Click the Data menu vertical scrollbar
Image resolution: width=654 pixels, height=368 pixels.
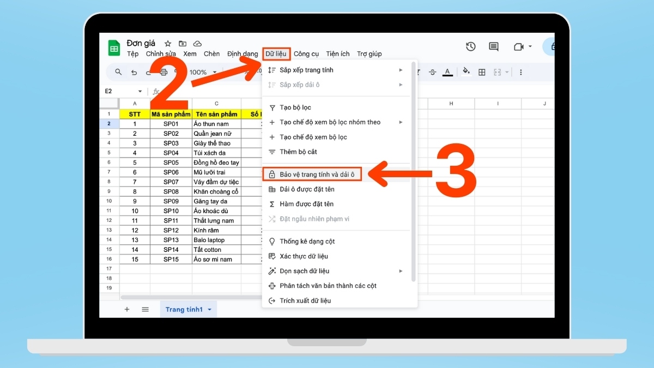point(414,172)
